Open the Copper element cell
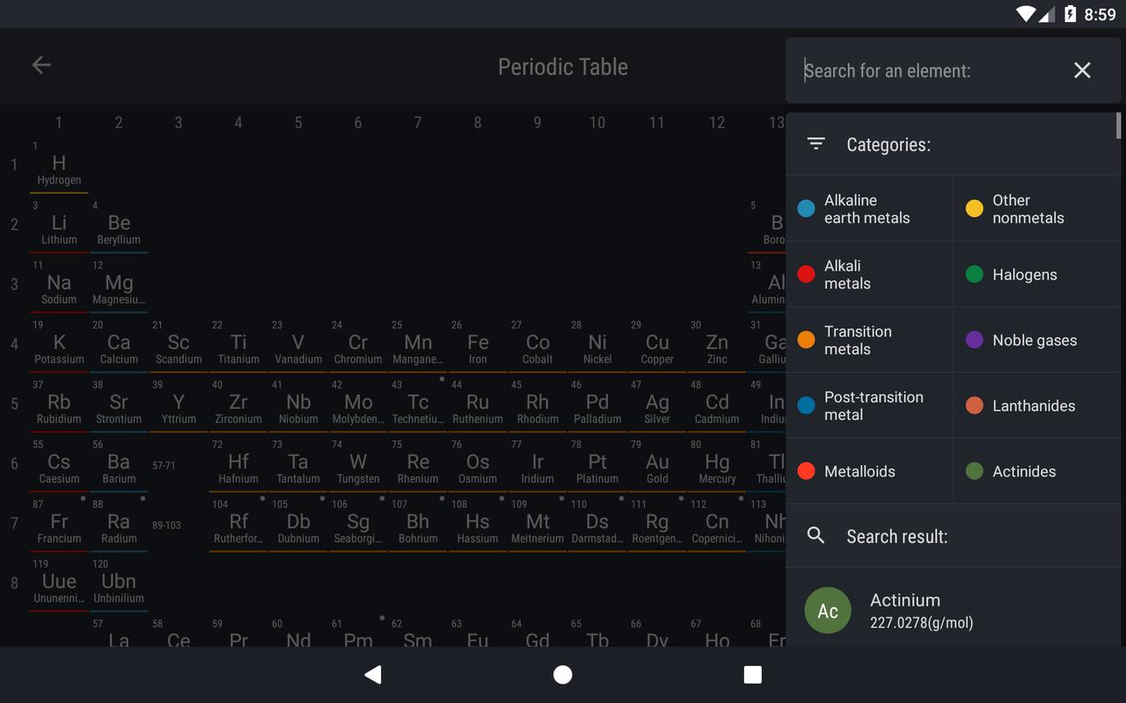Image resolution: width=1126 pixels, height=703 pixels. pos(657,346)
